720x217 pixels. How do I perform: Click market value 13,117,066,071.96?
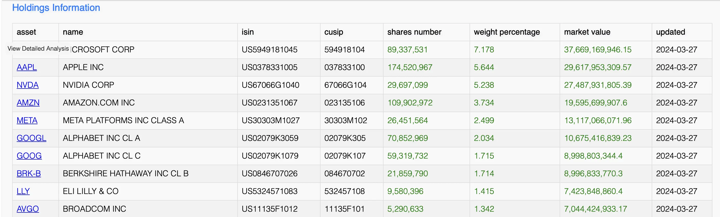click(x=598, y=120)
